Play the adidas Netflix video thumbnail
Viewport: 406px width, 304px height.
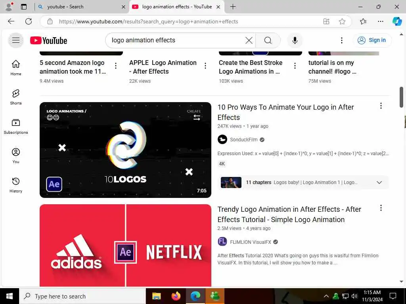tap(125, 245)
